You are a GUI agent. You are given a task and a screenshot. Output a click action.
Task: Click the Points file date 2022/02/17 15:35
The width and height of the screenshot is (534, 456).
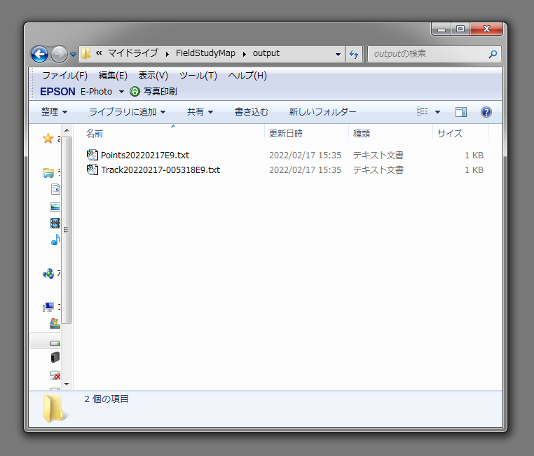(305, 156)
